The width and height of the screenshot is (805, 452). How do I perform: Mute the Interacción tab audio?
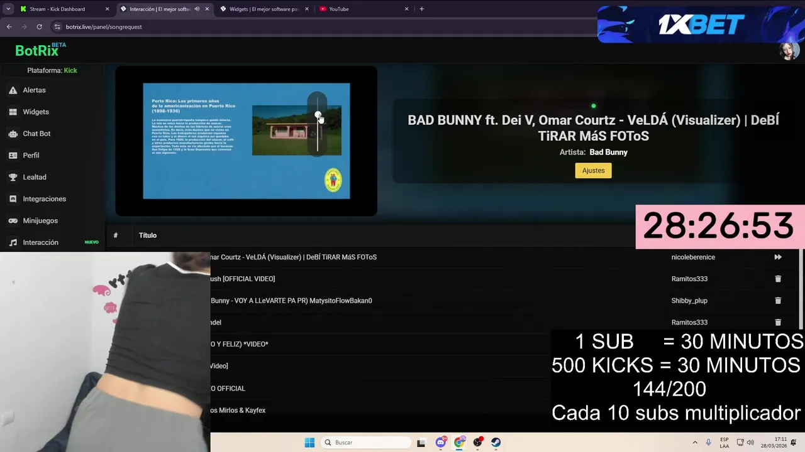pos(197,9)
